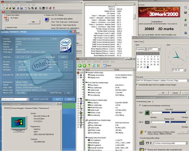Click OK in Date/Time Properties
The height and width of the screenshot is (151, 189).
163,93
